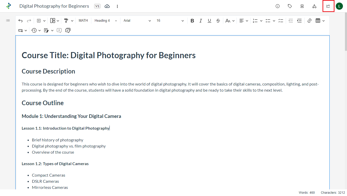Image resolution: width=347 pixels, height=196 pixels.
Task: Open the document info icon
Action: pyautogui.click(x=278, y=6)
